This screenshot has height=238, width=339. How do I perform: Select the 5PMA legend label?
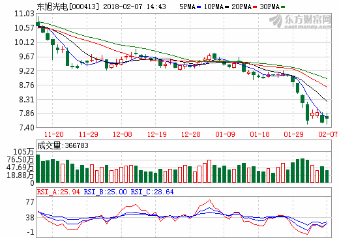click(187, 7)
